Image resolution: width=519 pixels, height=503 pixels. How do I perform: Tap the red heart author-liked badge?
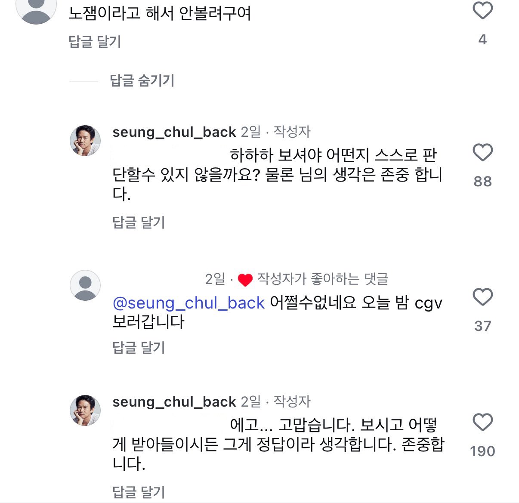coord(245,280)
